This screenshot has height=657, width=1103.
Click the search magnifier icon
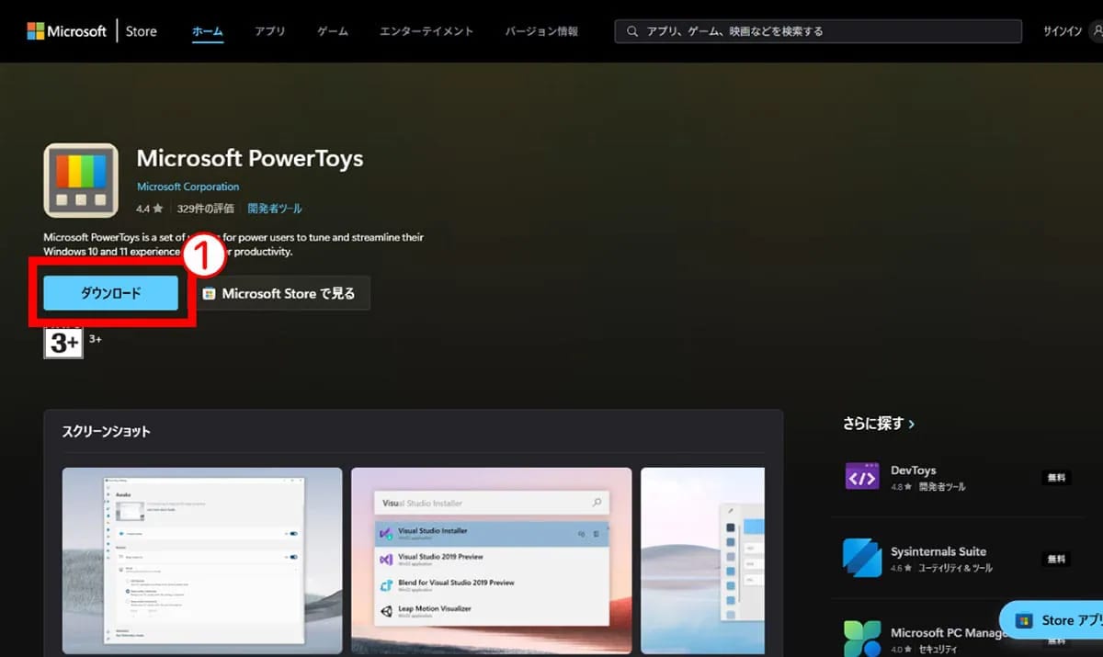tap(632, 31)
